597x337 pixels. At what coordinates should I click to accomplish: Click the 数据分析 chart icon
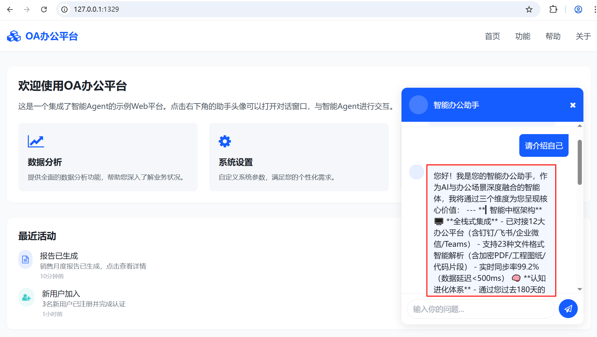point(36,141)
